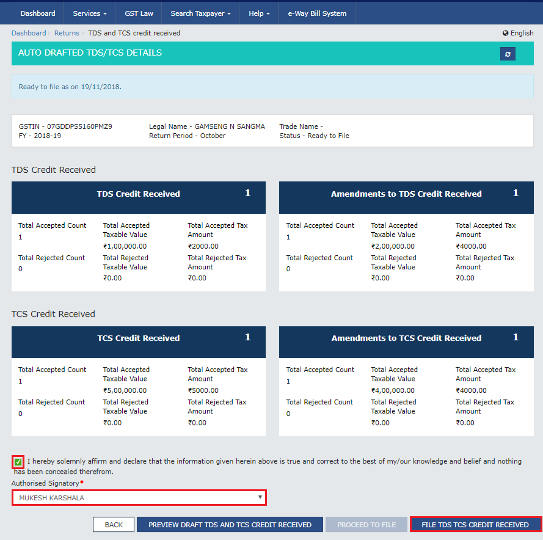
Task: Click the refresh icon in Auto Drafted header
Action: (x=508, y=54)
